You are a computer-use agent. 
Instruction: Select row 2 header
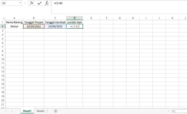[x=3, y=26]
